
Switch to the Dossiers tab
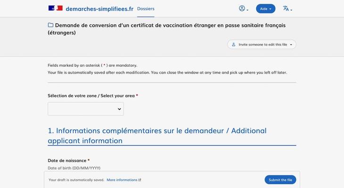[x=146, y=8]
